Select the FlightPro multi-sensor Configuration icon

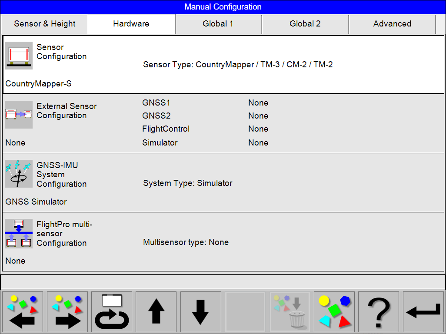point(18,233)
